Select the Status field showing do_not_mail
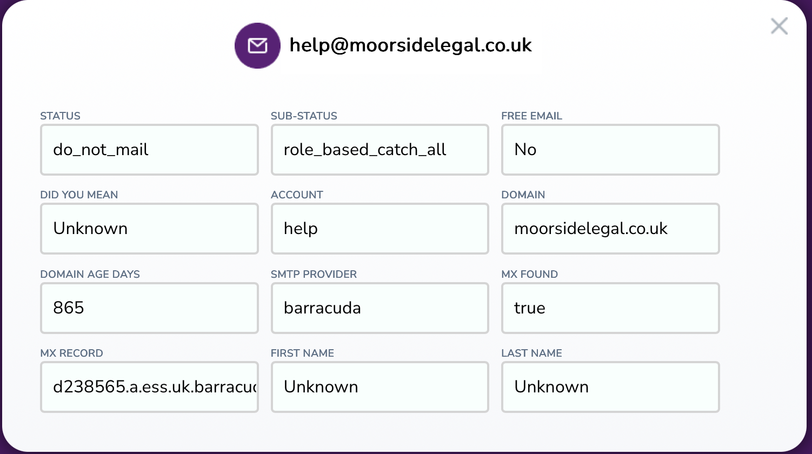Image resolution: width=812 pixels, height=454 pixels. pyautogui.click(x=149, y=150)
